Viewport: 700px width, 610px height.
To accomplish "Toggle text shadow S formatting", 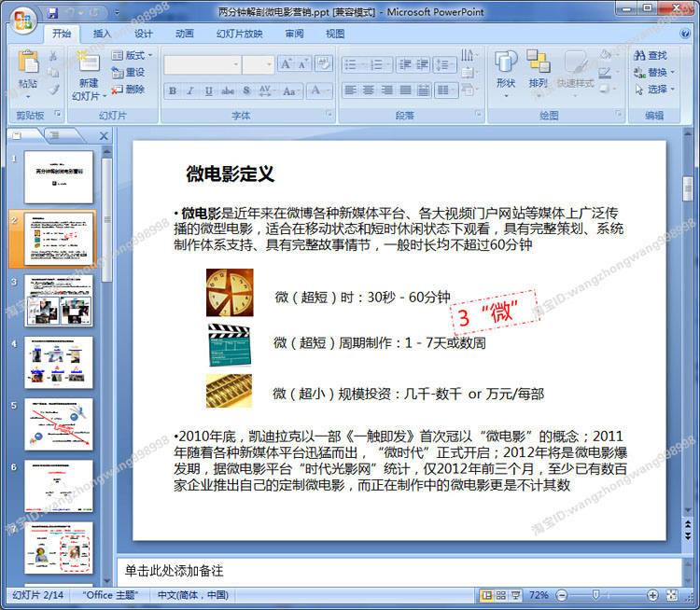I will (x=246, y=91).
